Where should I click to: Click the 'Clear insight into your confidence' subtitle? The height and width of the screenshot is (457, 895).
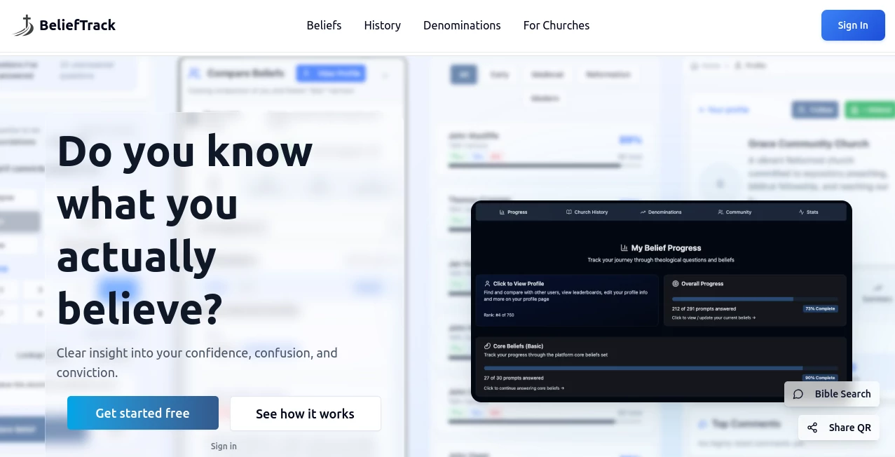click(x=197, y=362)
